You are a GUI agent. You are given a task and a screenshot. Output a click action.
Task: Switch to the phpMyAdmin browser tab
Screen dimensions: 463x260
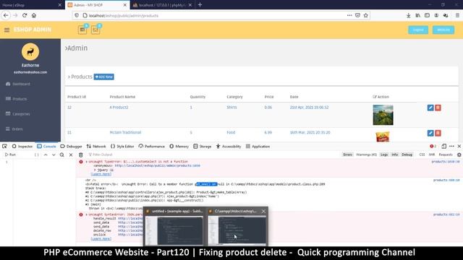(x=162, y=5)
